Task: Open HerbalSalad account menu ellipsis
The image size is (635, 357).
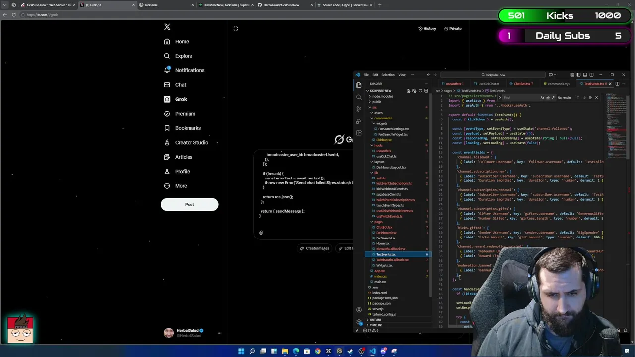Action: tap(219, 333)
